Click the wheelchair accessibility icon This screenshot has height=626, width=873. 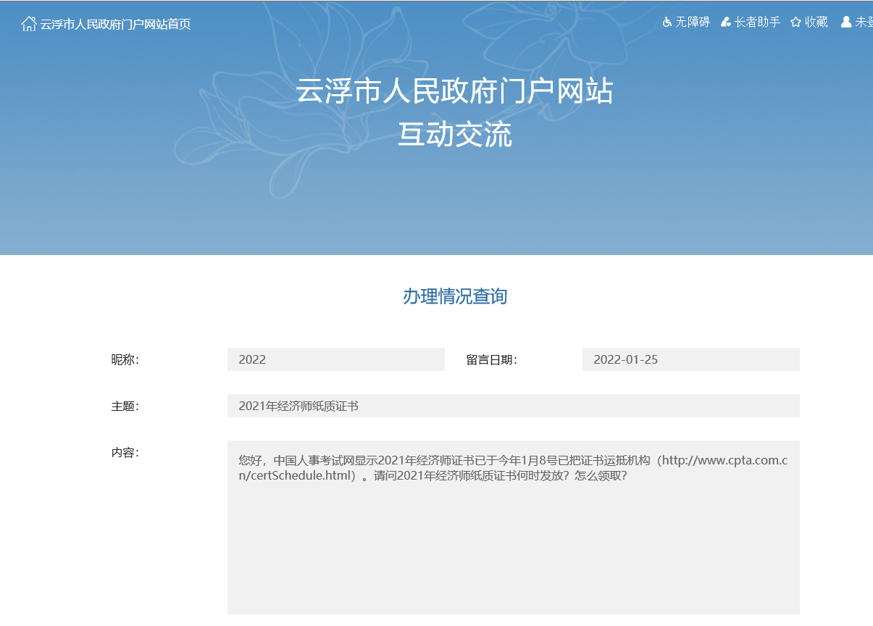[x=667, y=22]
